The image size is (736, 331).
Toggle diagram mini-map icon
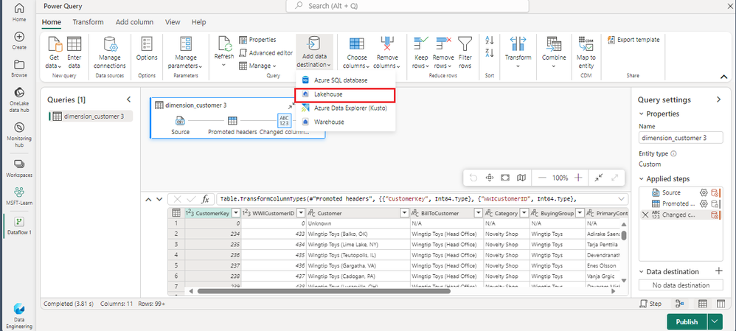tap(521, 178)
